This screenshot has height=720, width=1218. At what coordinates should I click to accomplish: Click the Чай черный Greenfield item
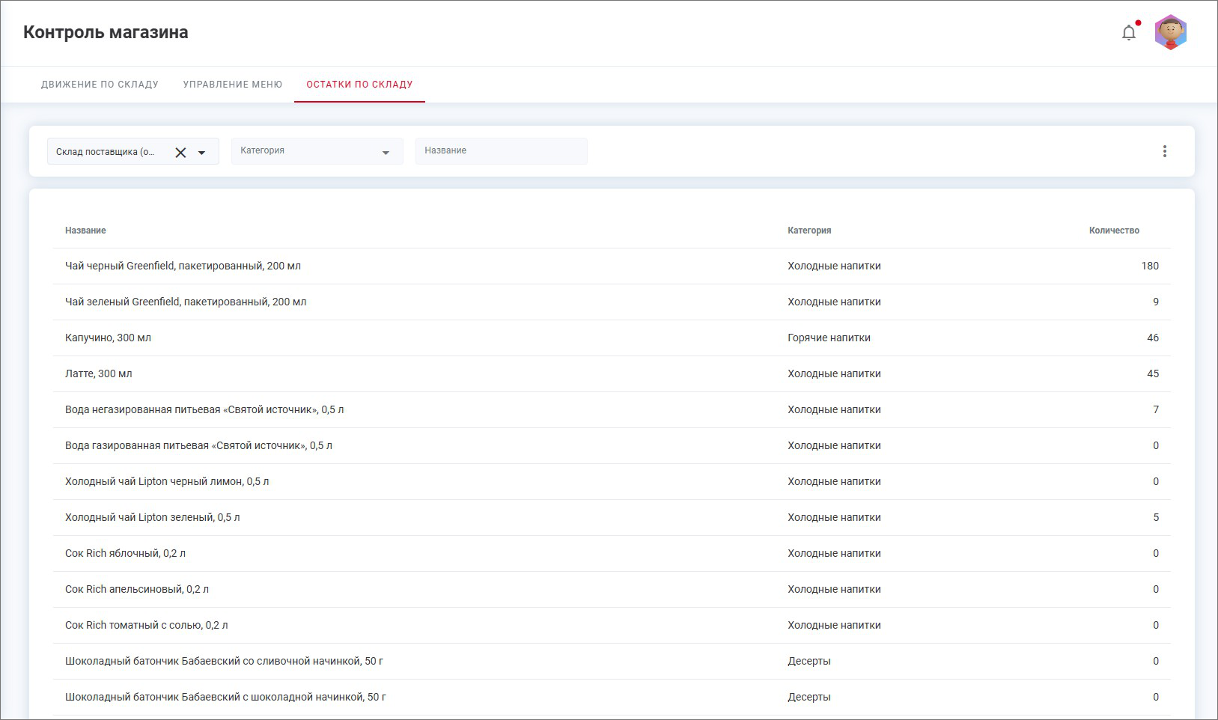click(183, 266)
